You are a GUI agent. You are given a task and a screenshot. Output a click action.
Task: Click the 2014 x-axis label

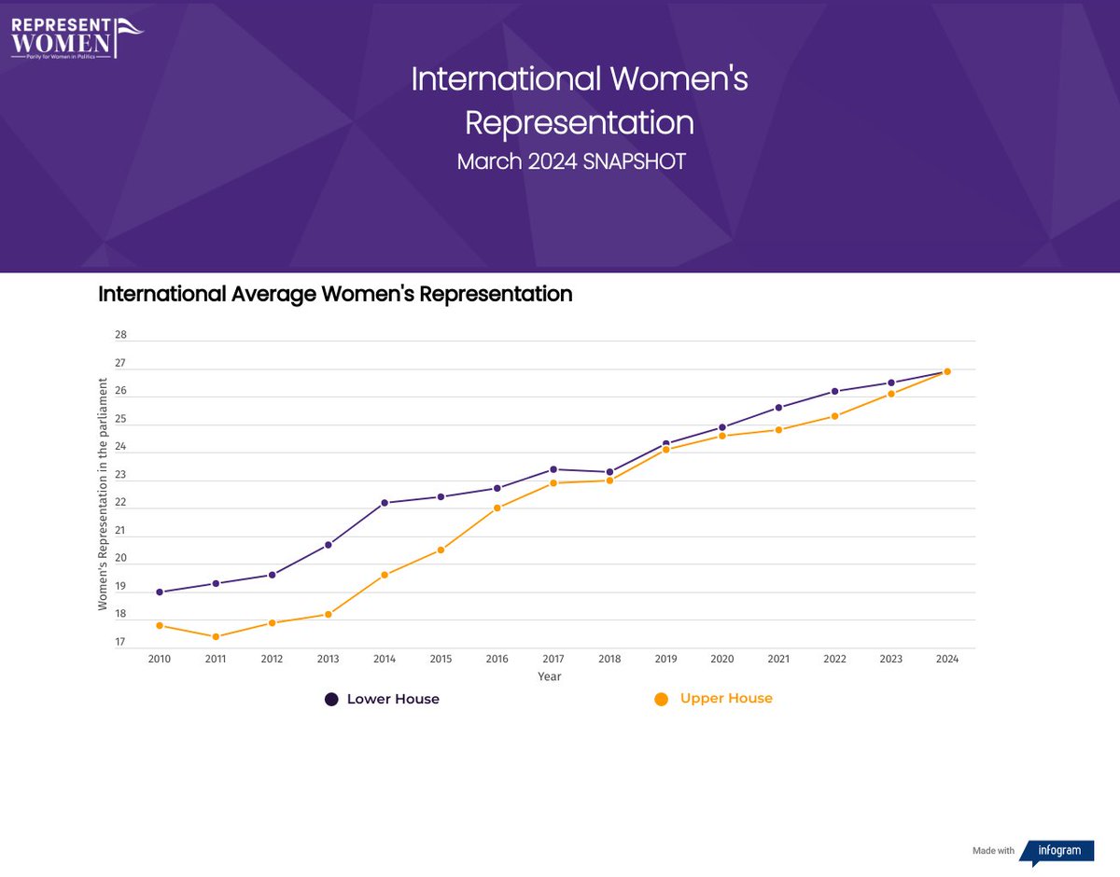[x=385, y=659]
